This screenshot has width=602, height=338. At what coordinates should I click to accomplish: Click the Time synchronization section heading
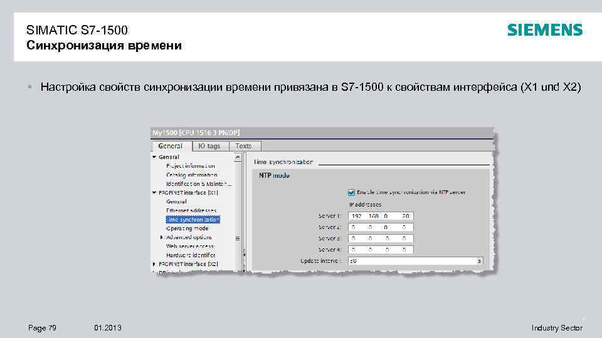(283, 162)
